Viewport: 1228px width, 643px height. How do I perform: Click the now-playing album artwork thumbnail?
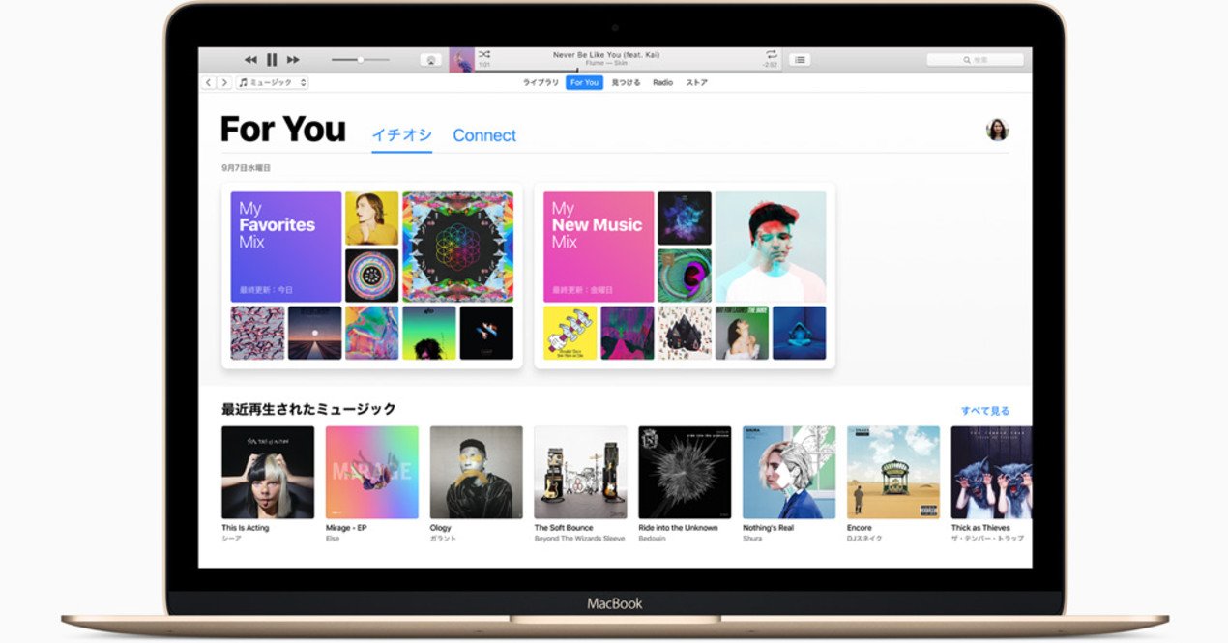coord(461,60)
